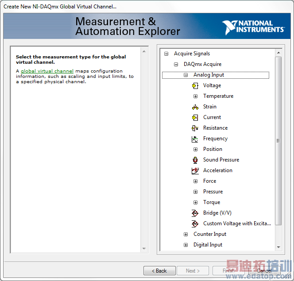Select the Sound Pressure label
The image size is (294, 281).
(x=221, y=160)
